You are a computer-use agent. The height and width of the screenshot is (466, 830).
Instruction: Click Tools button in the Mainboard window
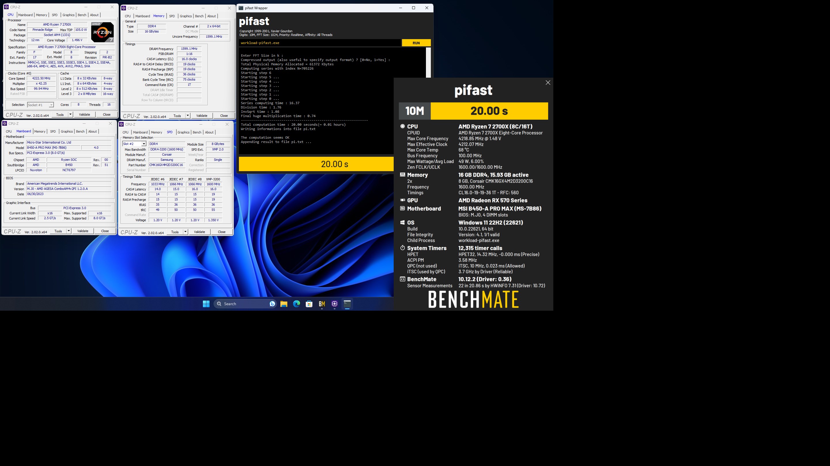click(x=58, y=231)
